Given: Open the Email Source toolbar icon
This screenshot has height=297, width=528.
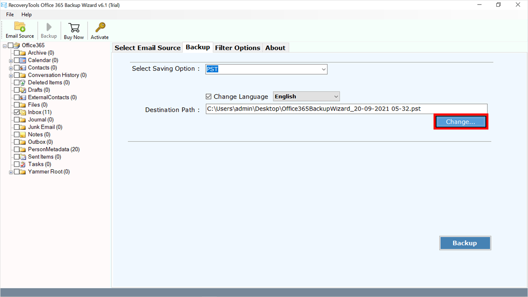Looking at the screenshot, I should pyautogui.click(x=20, y=27).
